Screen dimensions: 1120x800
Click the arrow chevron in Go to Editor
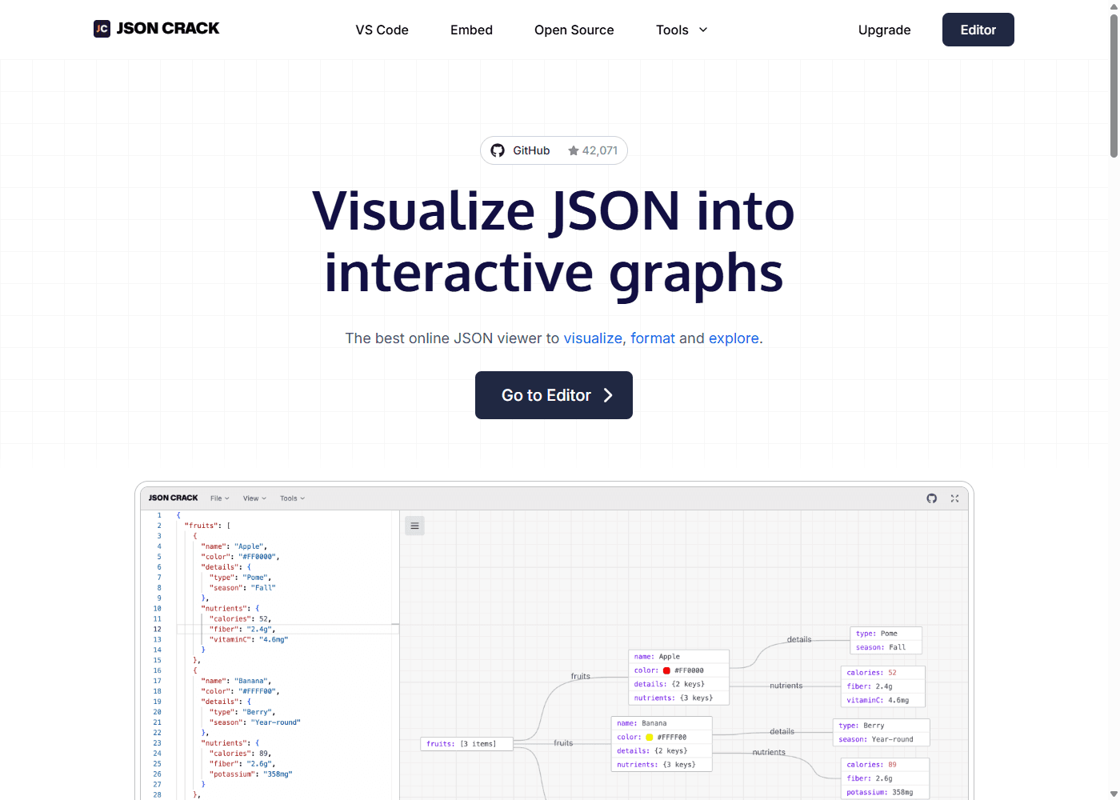tap(608, 395)
